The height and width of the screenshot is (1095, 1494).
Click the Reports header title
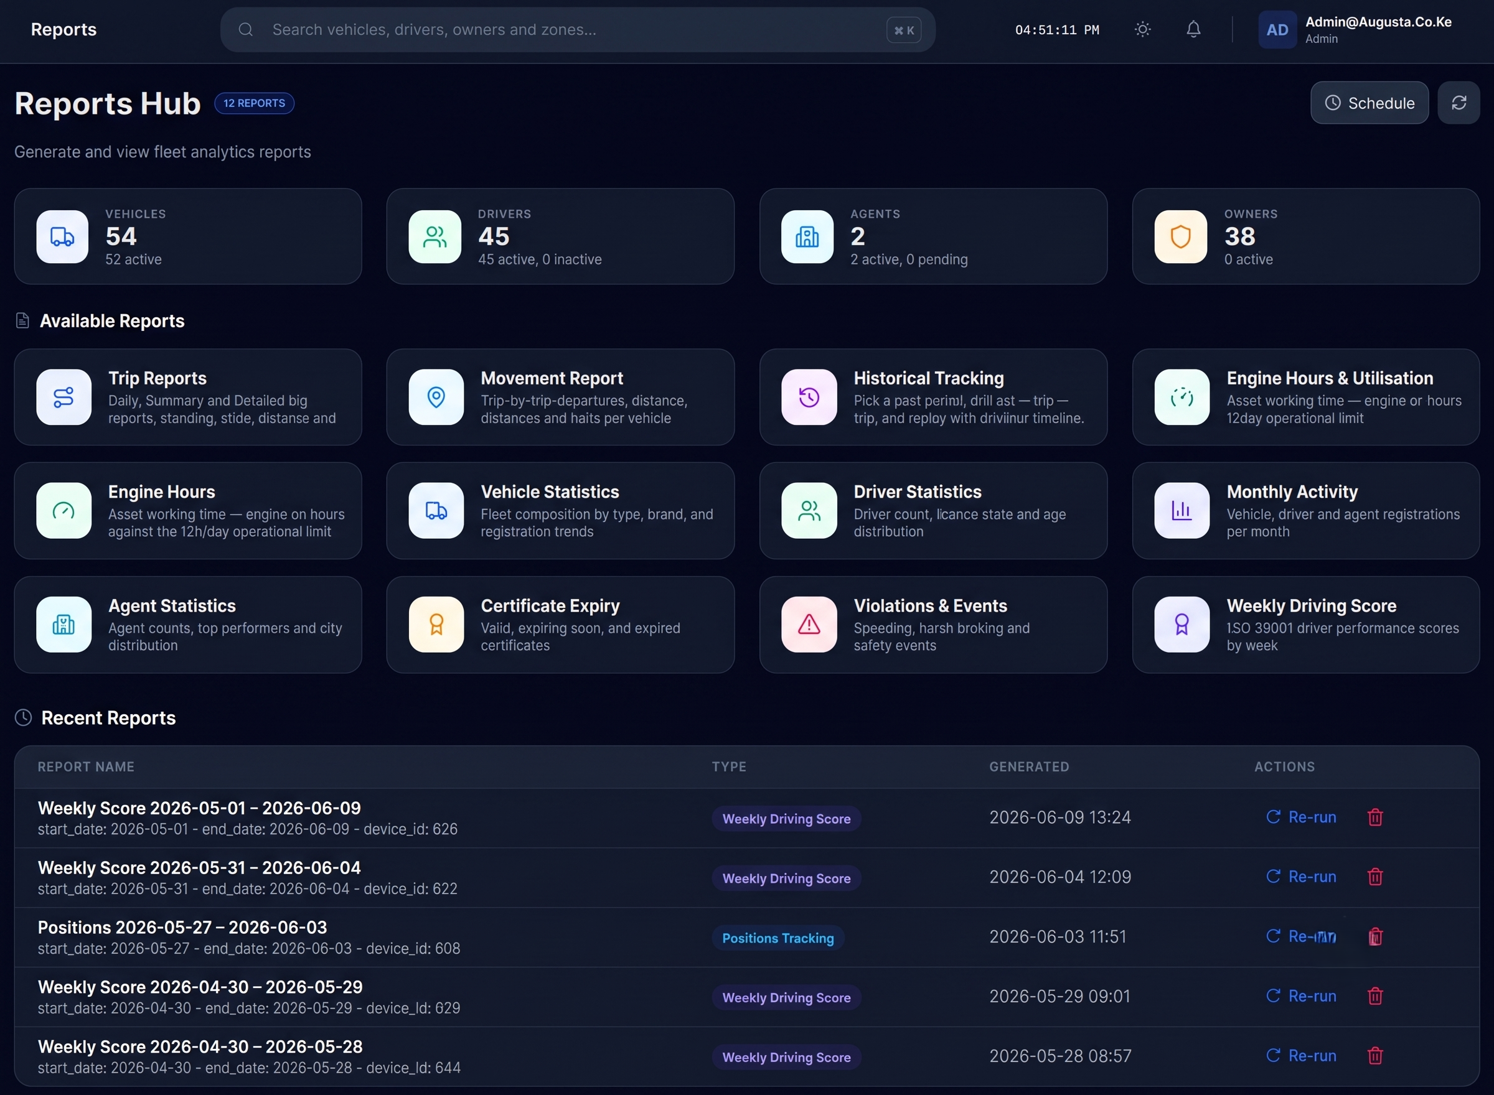click(x=63, y=30)
